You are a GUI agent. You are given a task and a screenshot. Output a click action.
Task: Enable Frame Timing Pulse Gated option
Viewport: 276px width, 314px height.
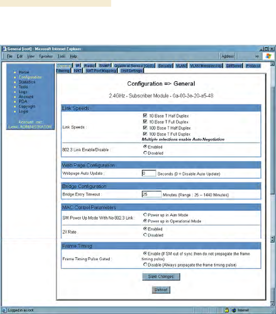(145, 254)
